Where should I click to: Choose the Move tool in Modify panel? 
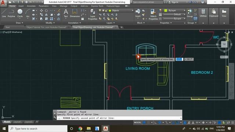[x=41, y=11]
